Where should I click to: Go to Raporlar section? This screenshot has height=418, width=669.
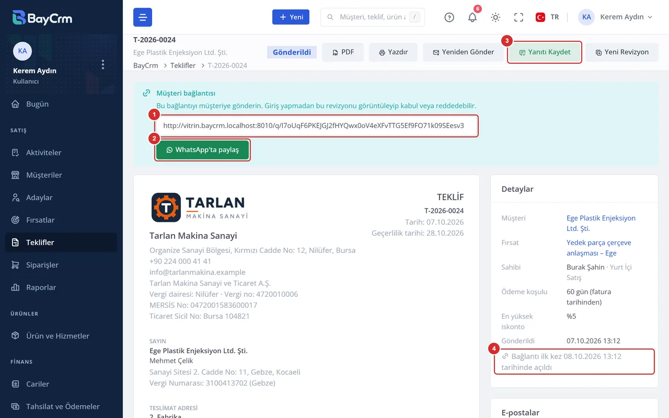[61, 287]
